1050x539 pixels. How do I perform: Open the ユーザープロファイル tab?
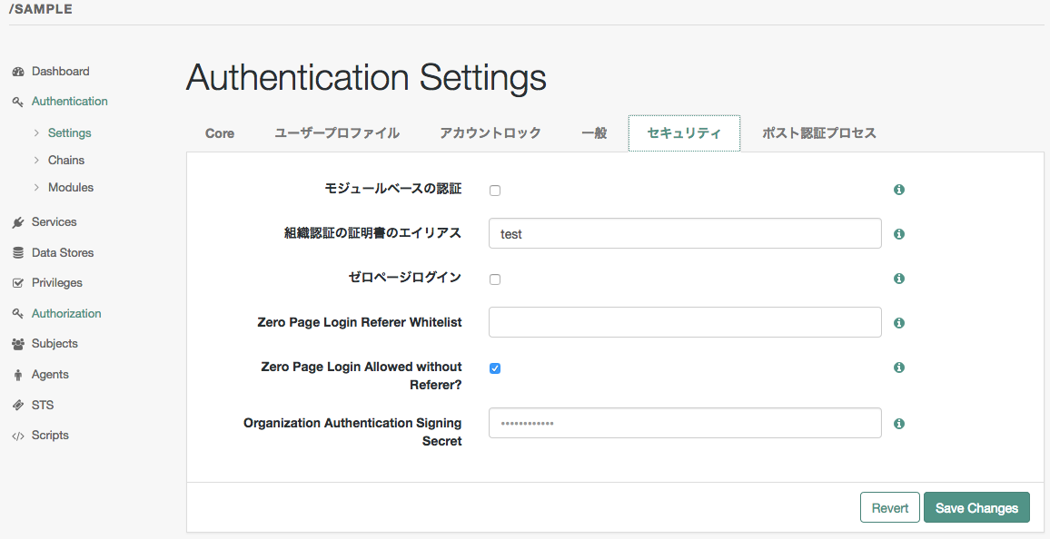tap(337, 133)
